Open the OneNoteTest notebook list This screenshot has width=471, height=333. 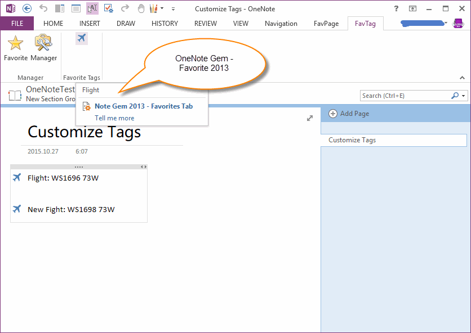[x=50, y=89]
